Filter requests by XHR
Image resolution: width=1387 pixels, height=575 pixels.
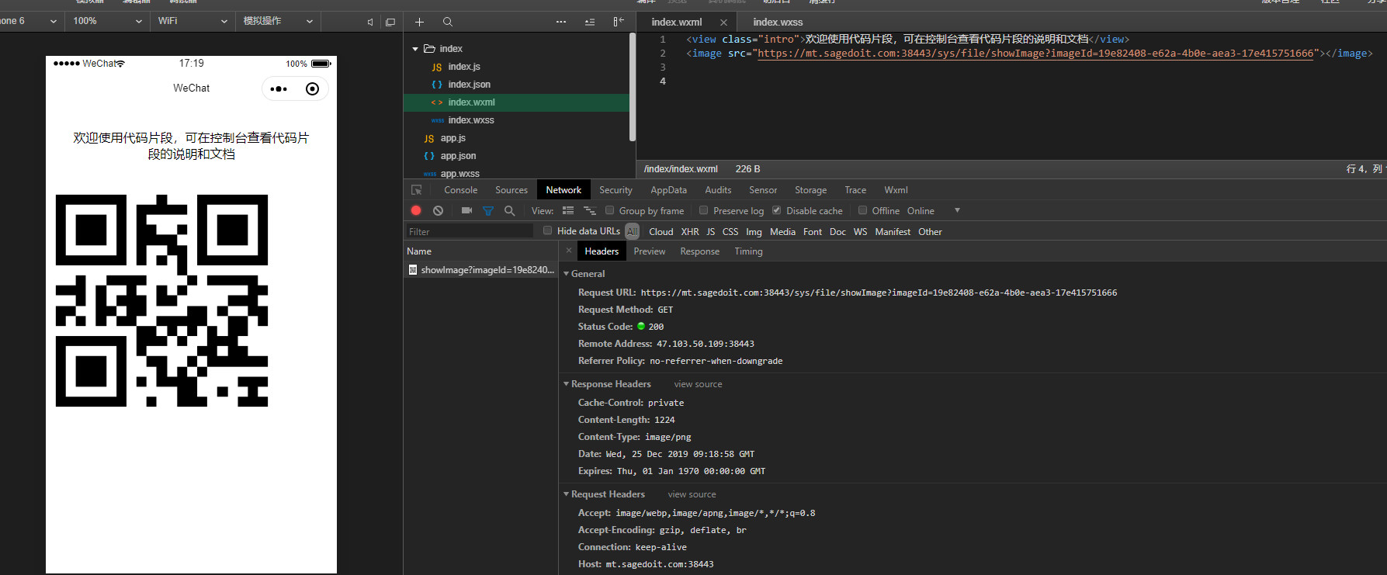coord(690,231)
